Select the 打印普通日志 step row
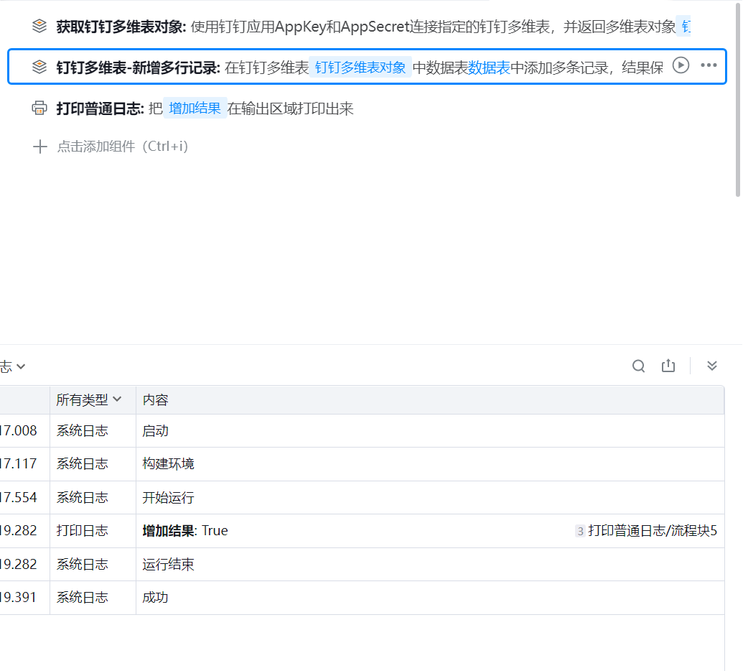This screenshot has width=743, height=671. pyautogui.click(x=431, y=108)
